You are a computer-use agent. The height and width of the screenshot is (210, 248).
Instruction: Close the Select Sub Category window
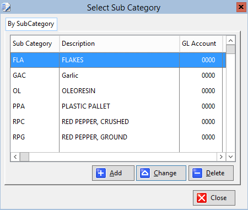[x=241, y=7]
